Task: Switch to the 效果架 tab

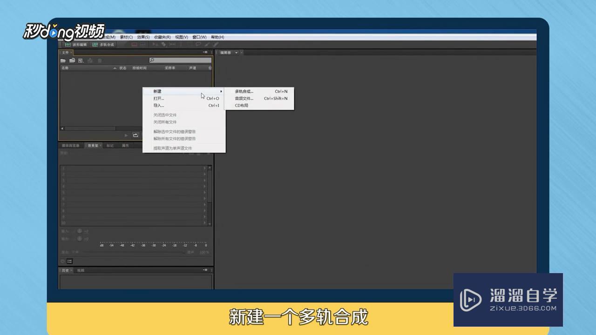Action: 93,146
